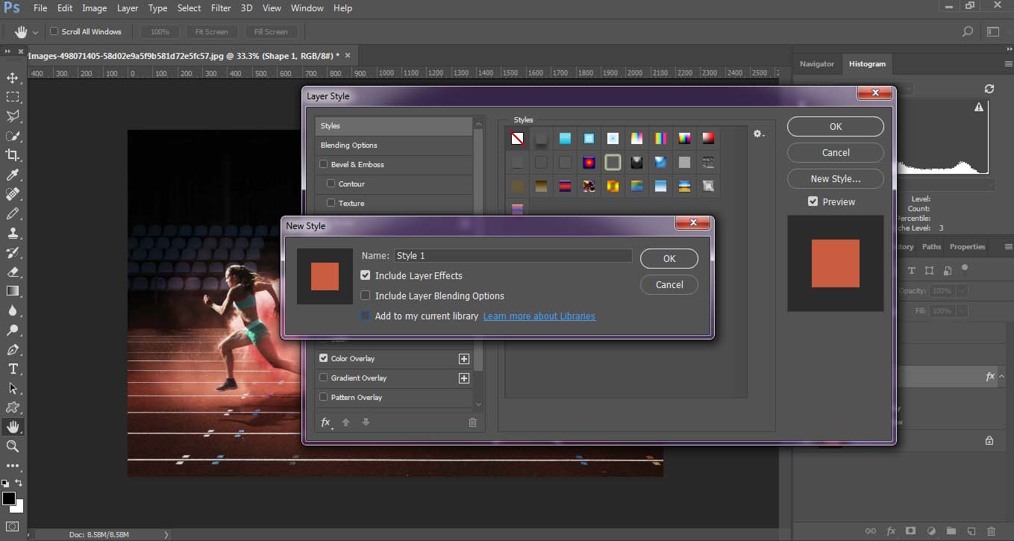Switch to the Properties tab
Screen dimensions: 1014x541
click(x=968, y=246)
